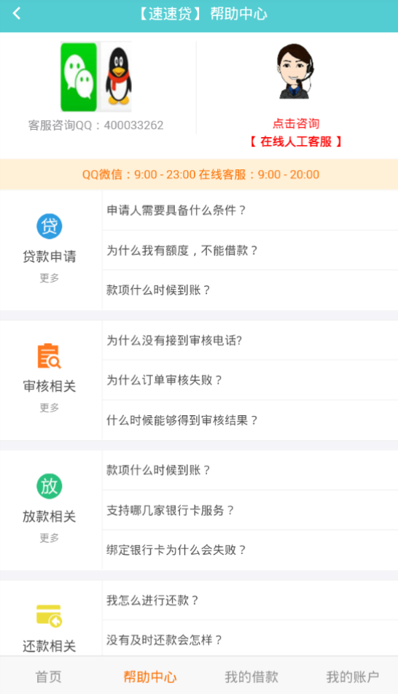Click 在线人工客服 consultation link
Screen dimensions: 398x694
(296, 142)
